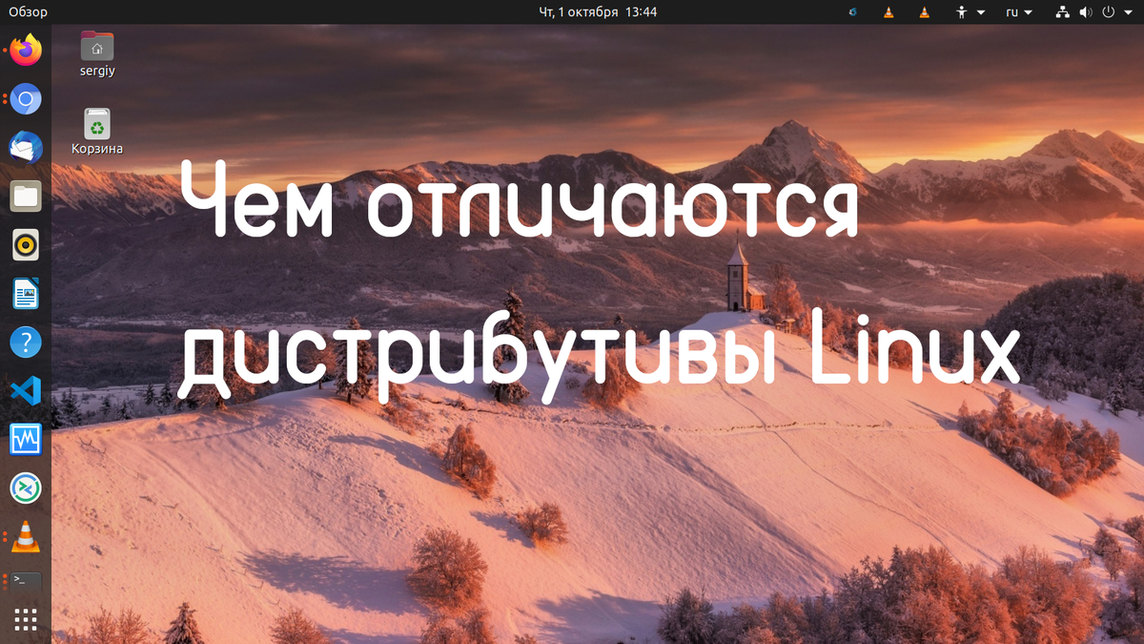
Task: Click VLC tray icon beside accessibility icon
Action: (923, 12)
